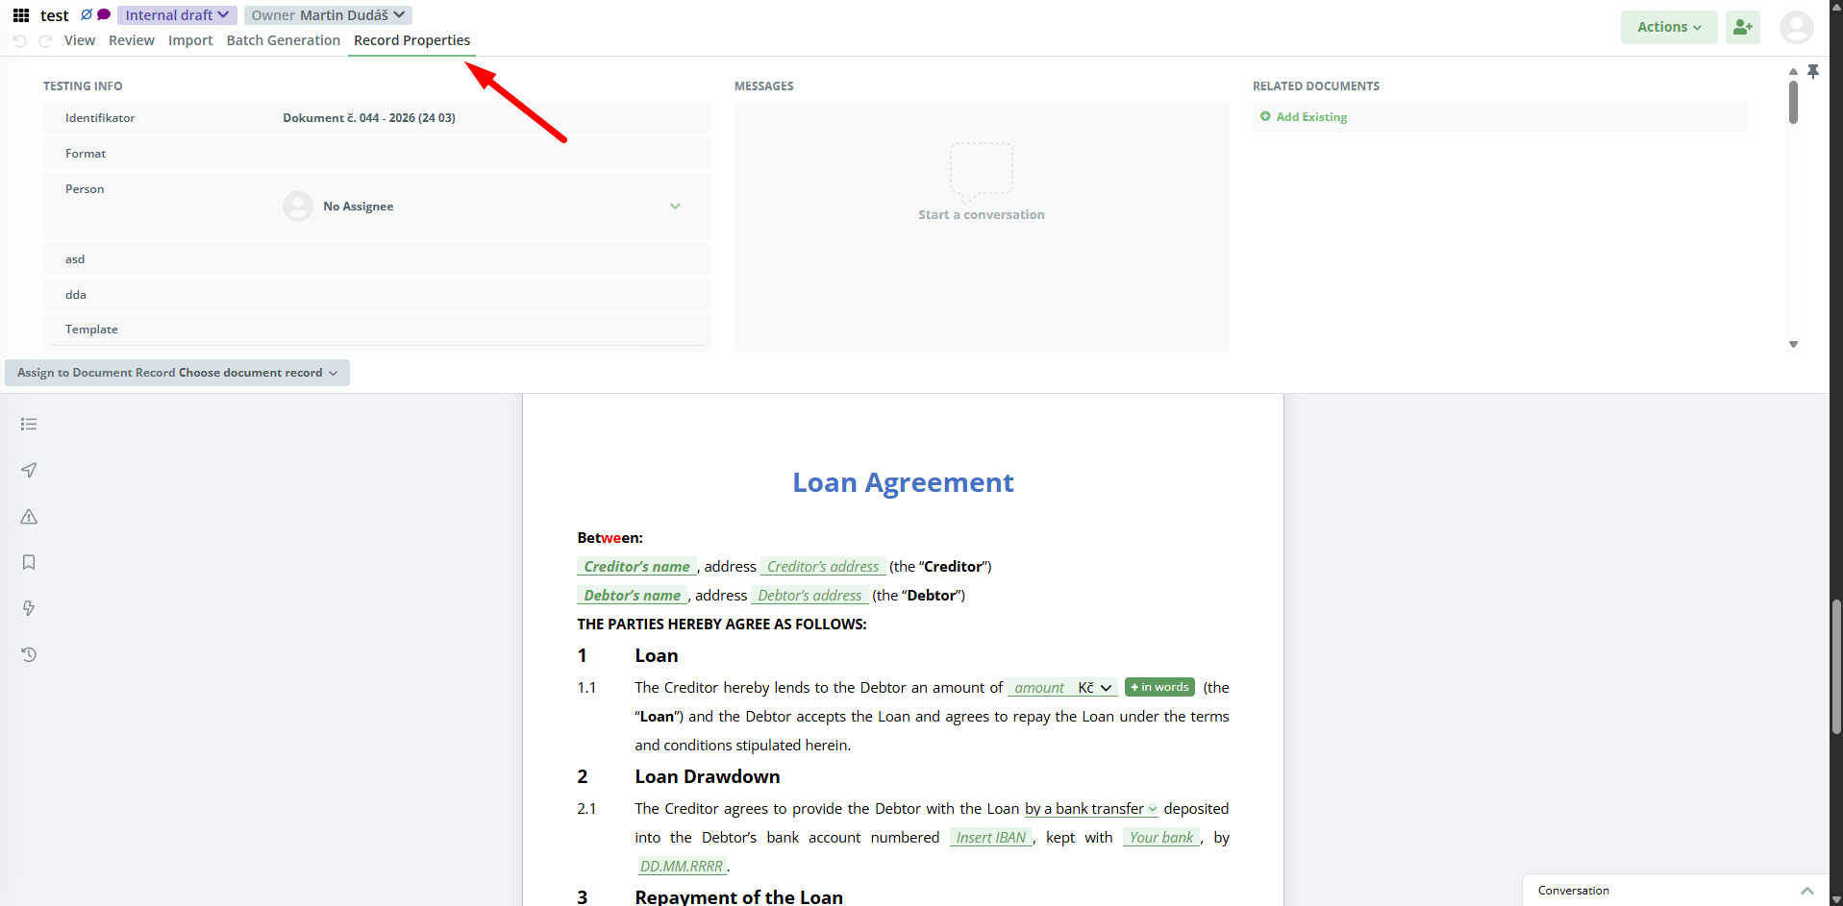Click the add user icon button
This screenshot has height=906, width=1843.
click(1742, 27)
